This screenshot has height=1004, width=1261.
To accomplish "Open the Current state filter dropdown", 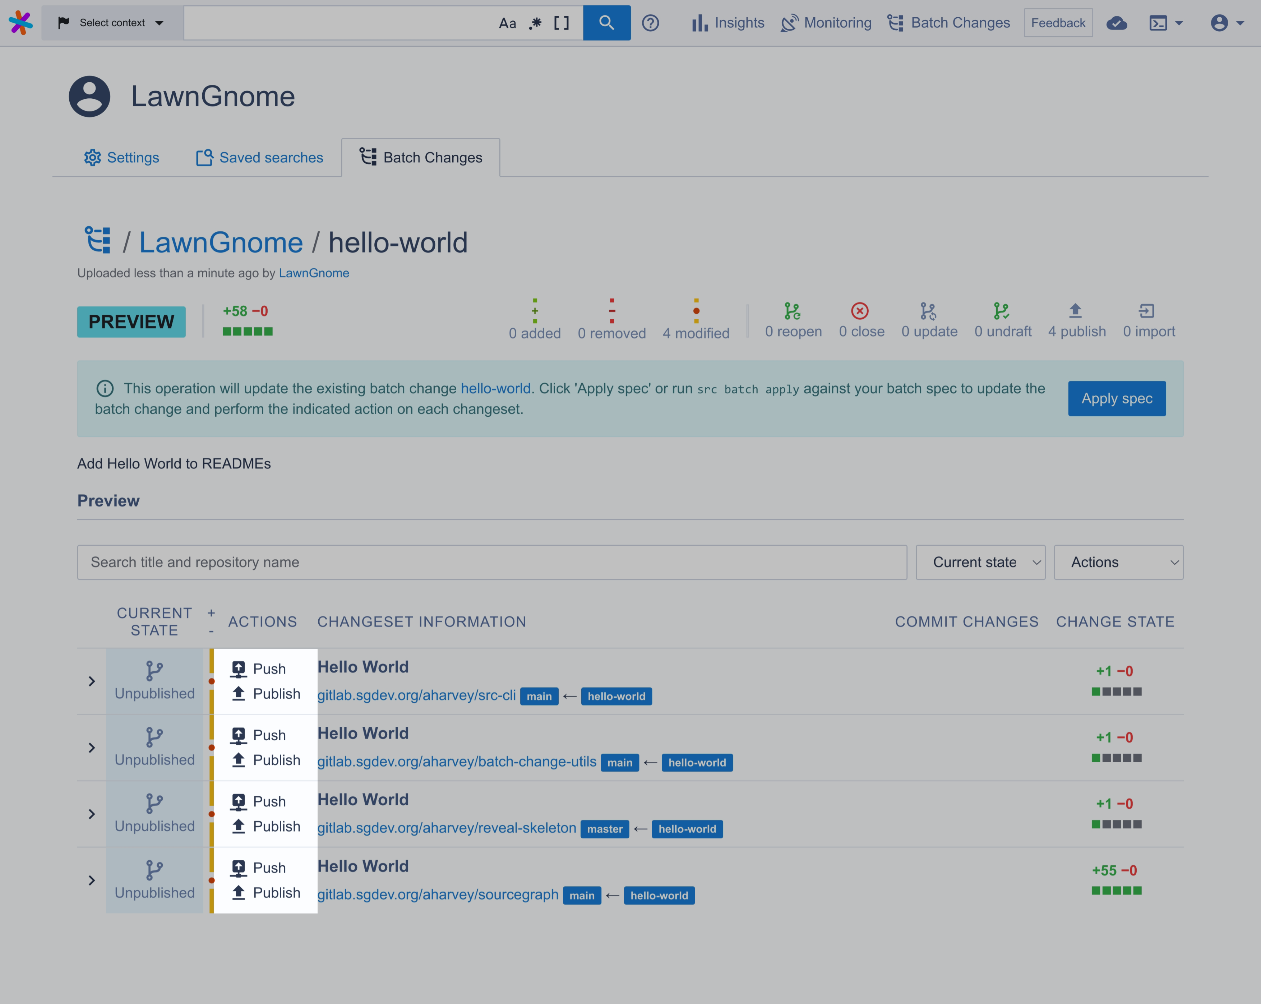I will click(980, 563).
